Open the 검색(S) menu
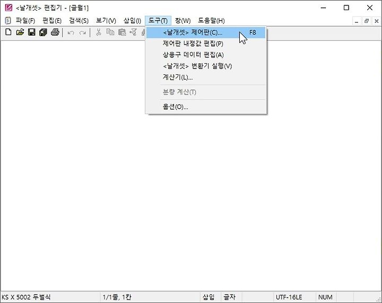The width and height of the screenshot is (382, 303). 79,21
